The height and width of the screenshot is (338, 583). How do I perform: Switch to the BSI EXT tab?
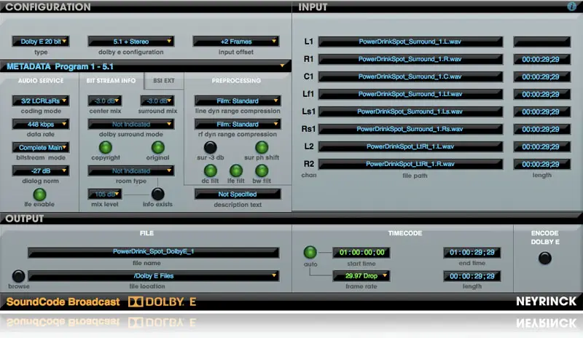pyautogui.click(x=163, y=81)
